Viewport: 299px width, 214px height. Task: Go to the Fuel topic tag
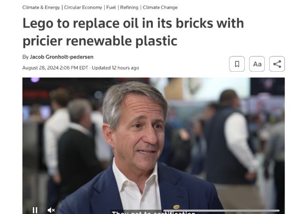[111, 7]
